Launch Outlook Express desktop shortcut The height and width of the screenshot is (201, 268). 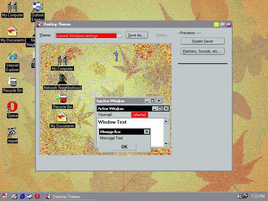[38, 11]
